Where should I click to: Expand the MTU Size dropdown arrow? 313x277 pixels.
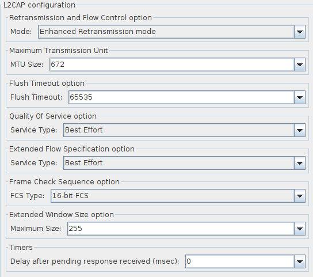coord(299,64)
